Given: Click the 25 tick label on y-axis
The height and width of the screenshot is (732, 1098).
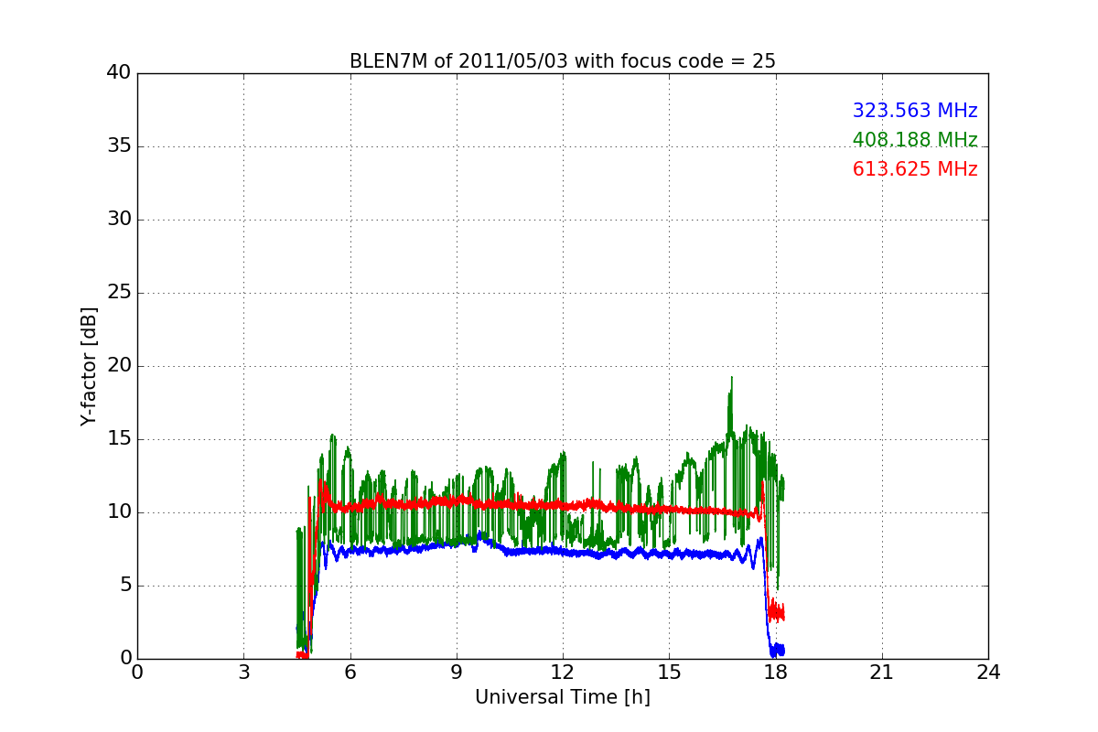Looking at the screenshot, I should [x=119, y=293].
